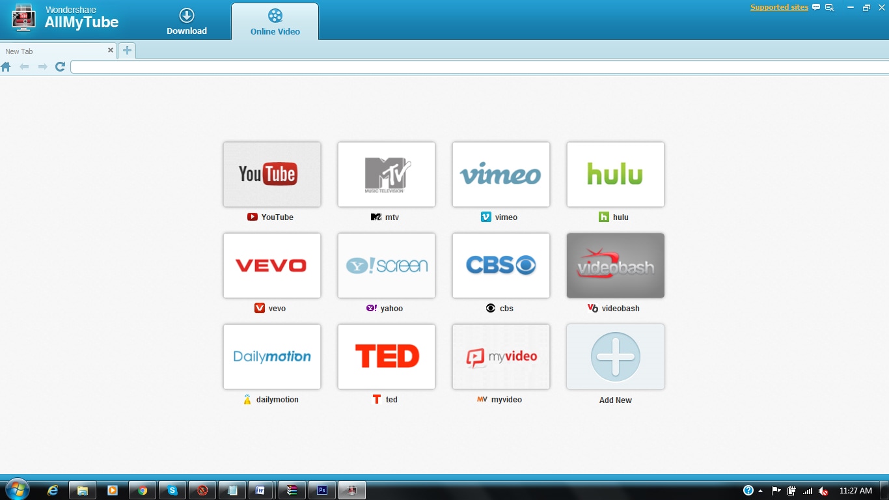Open the VEVO site tile

pyautogui.click(x=272, y=266)
